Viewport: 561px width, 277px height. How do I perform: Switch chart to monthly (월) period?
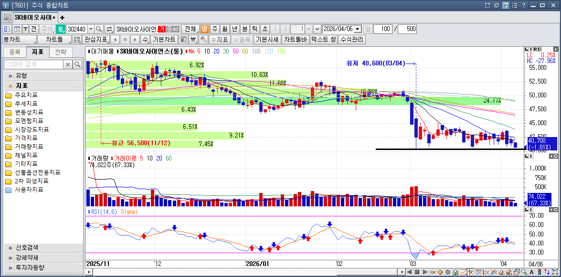[224, 29]
